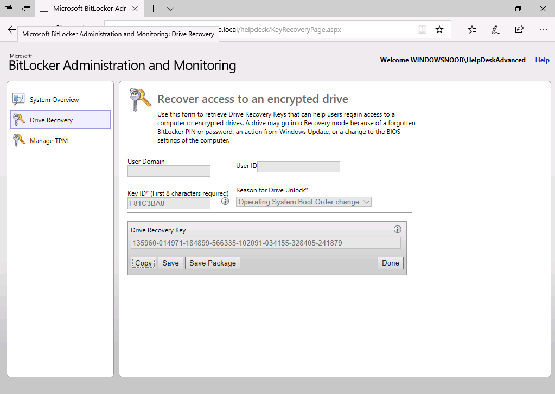
Task: Click the Drive Recovery keys icon
Action: coord(19,120)
